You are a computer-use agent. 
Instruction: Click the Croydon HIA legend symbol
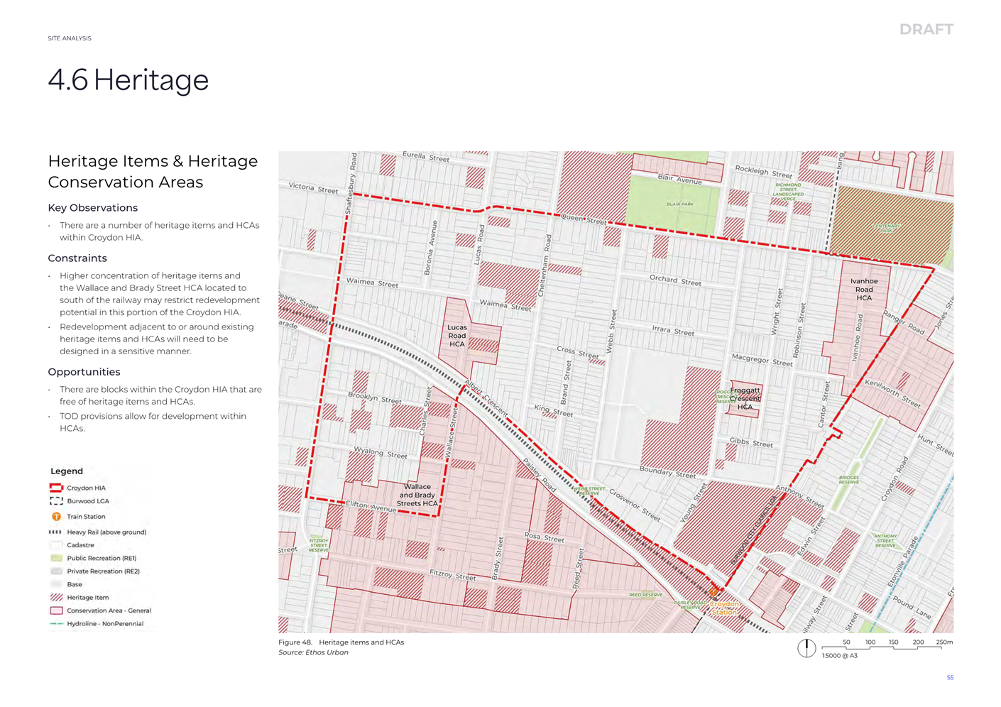[x=56, y=488]
